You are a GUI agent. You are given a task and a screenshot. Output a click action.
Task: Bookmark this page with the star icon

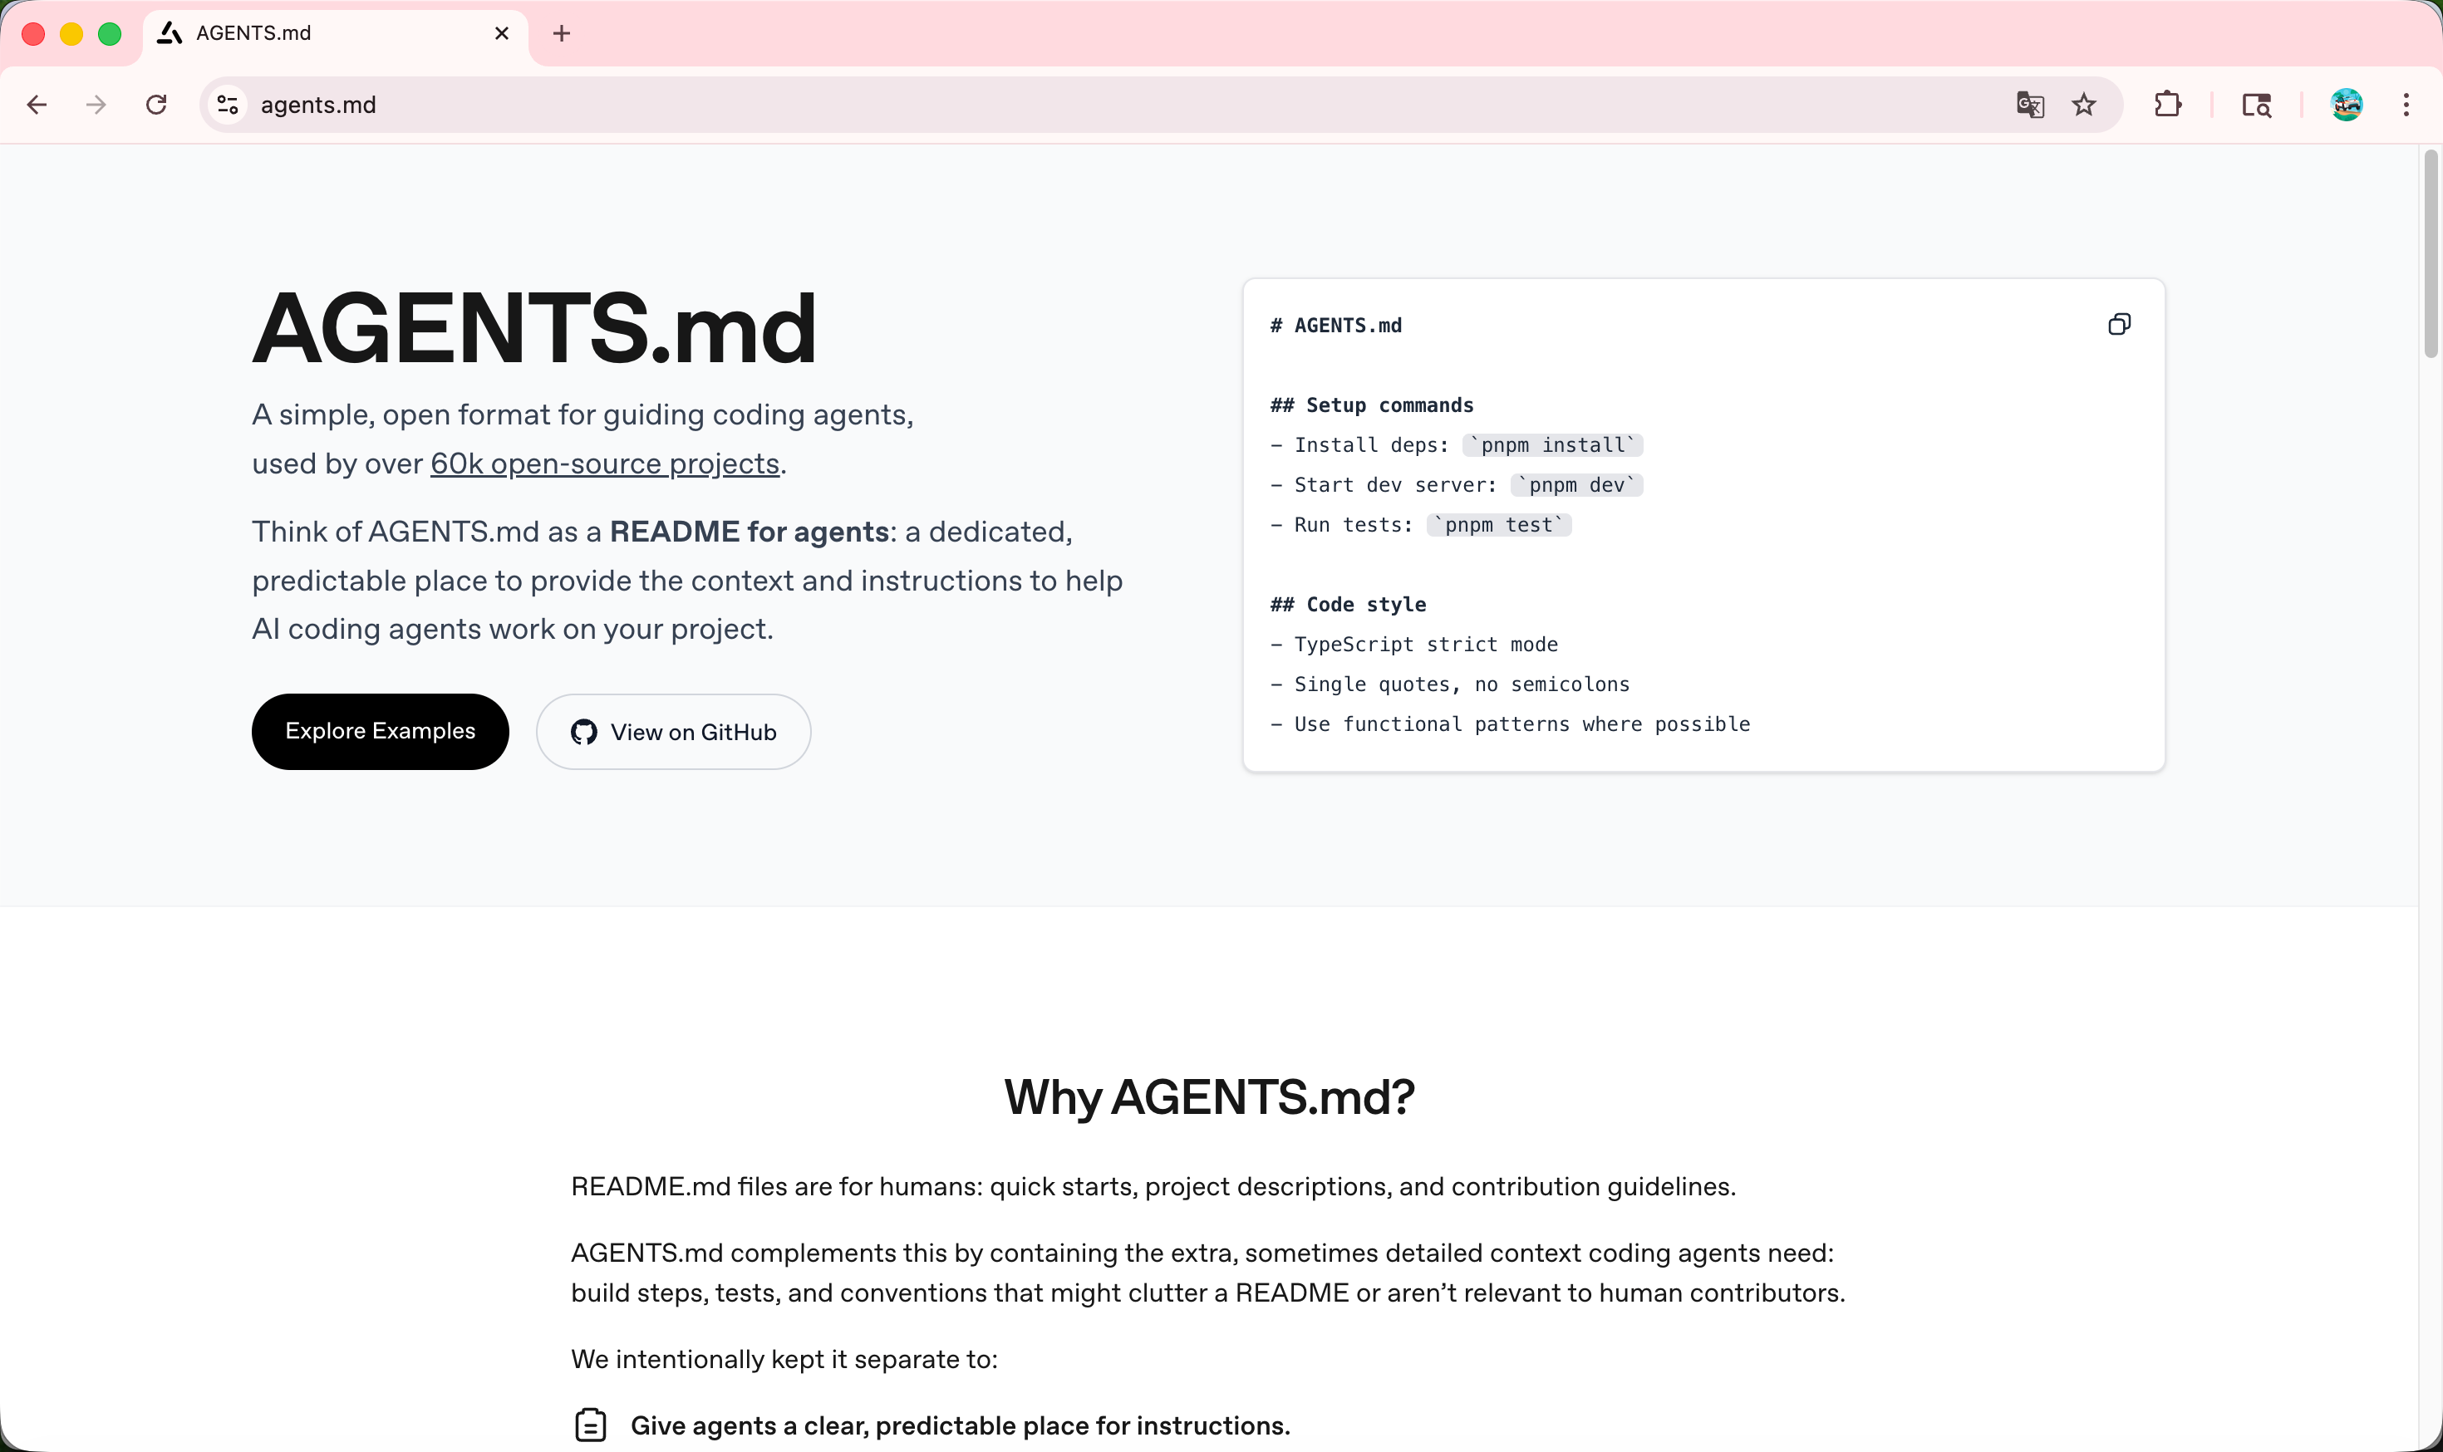pos(2084,105)
